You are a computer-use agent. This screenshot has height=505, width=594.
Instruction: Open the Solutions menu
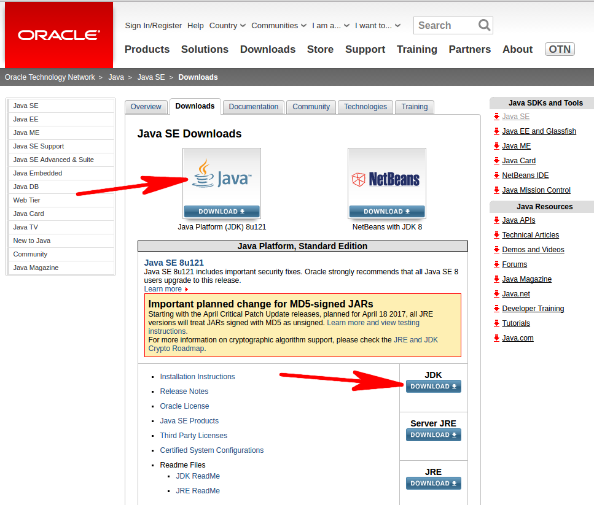click(205, 49)
